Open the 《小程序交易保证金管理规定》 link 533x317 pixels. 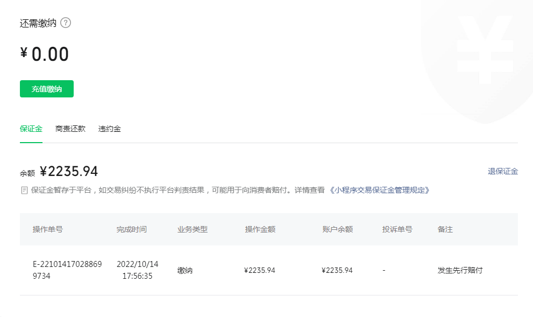379,190
